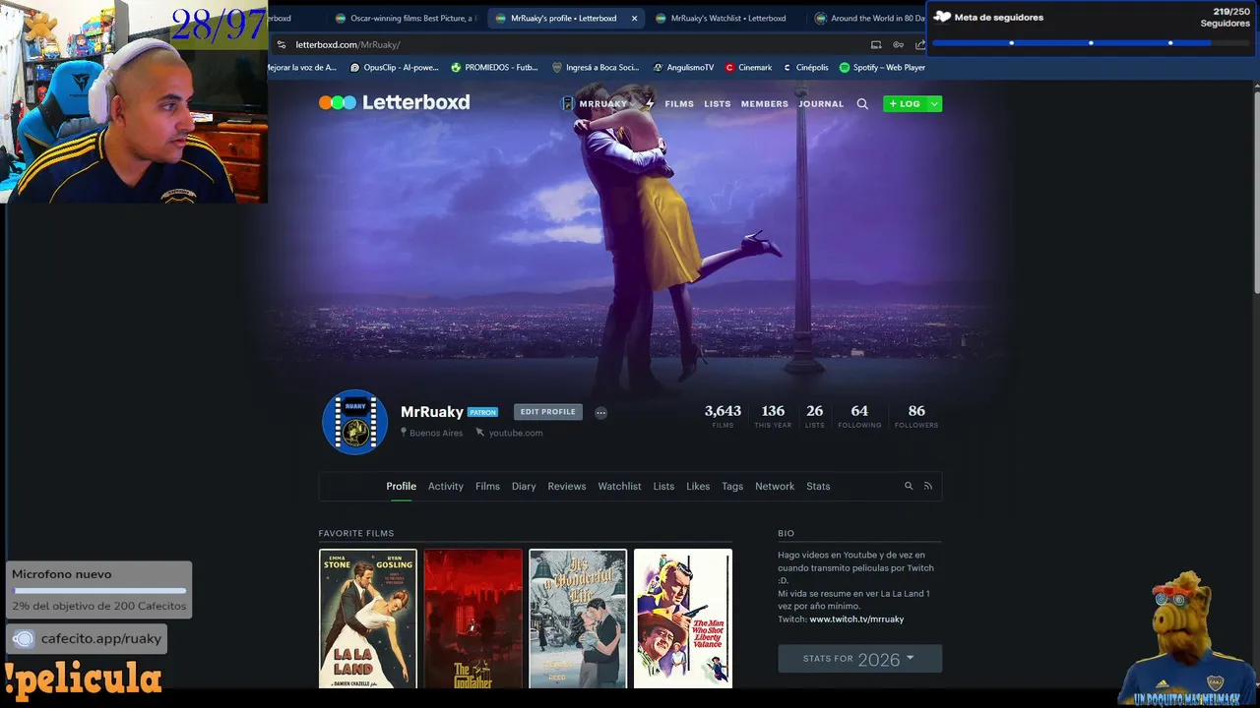Click the PATRON badge
This screenshot has width=1260, height=708.
(x=482, y=412)
